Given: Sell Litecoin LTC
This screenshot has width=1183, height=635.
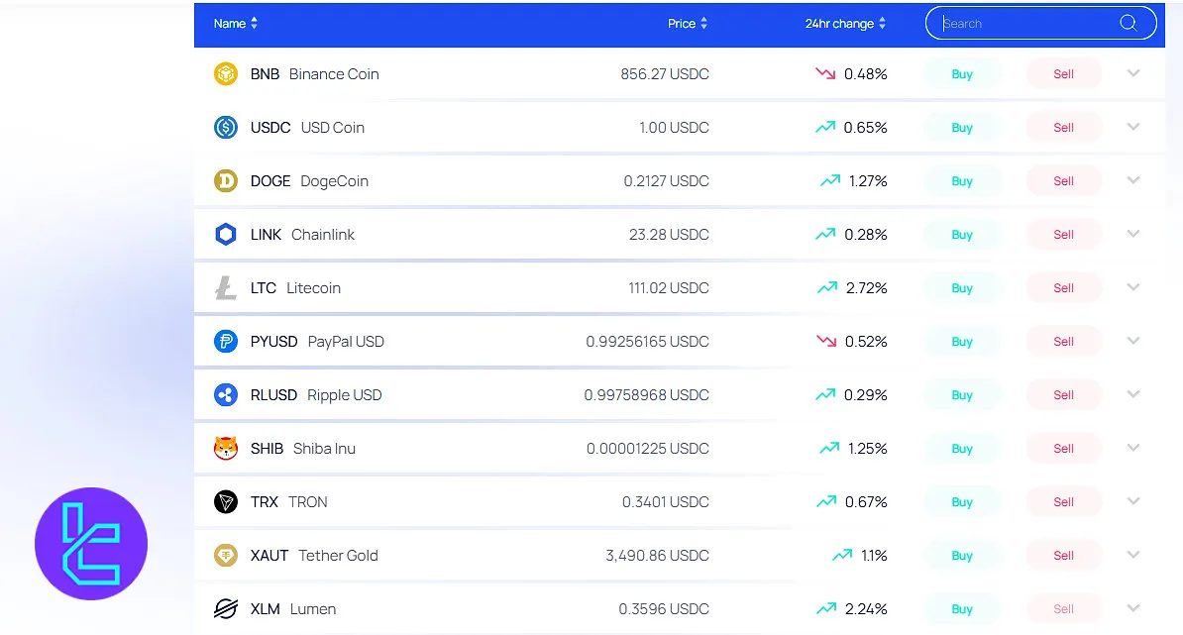Looking at the screenshot, I should click(1064, 288).
